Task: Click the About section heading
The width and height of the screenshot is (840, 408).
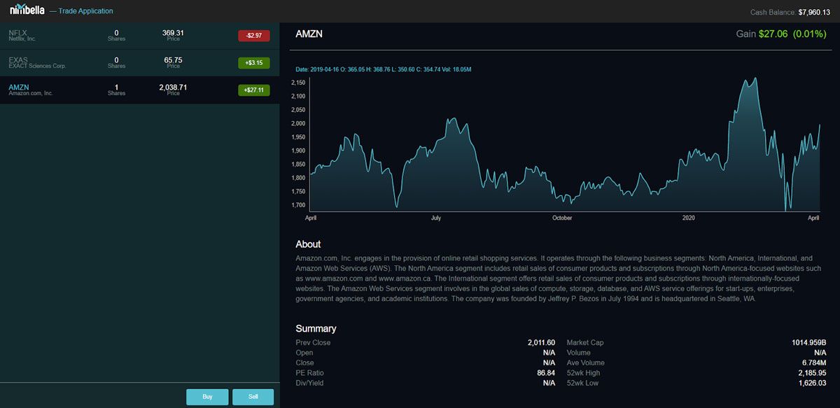Action: coord(308,244)
